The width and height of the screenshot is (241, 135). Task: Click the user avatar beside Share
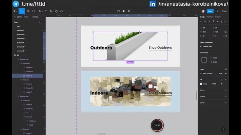click(x=203, y=11)
